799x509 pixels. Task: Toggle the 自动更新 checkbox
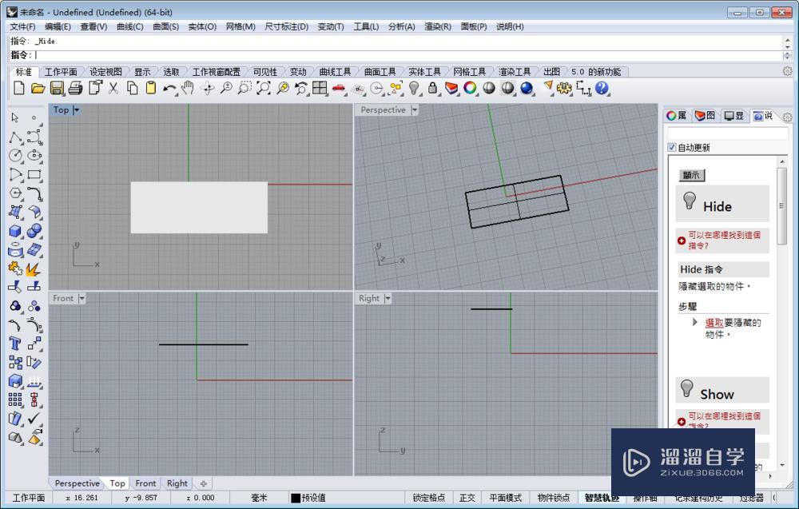click(672, 147)
